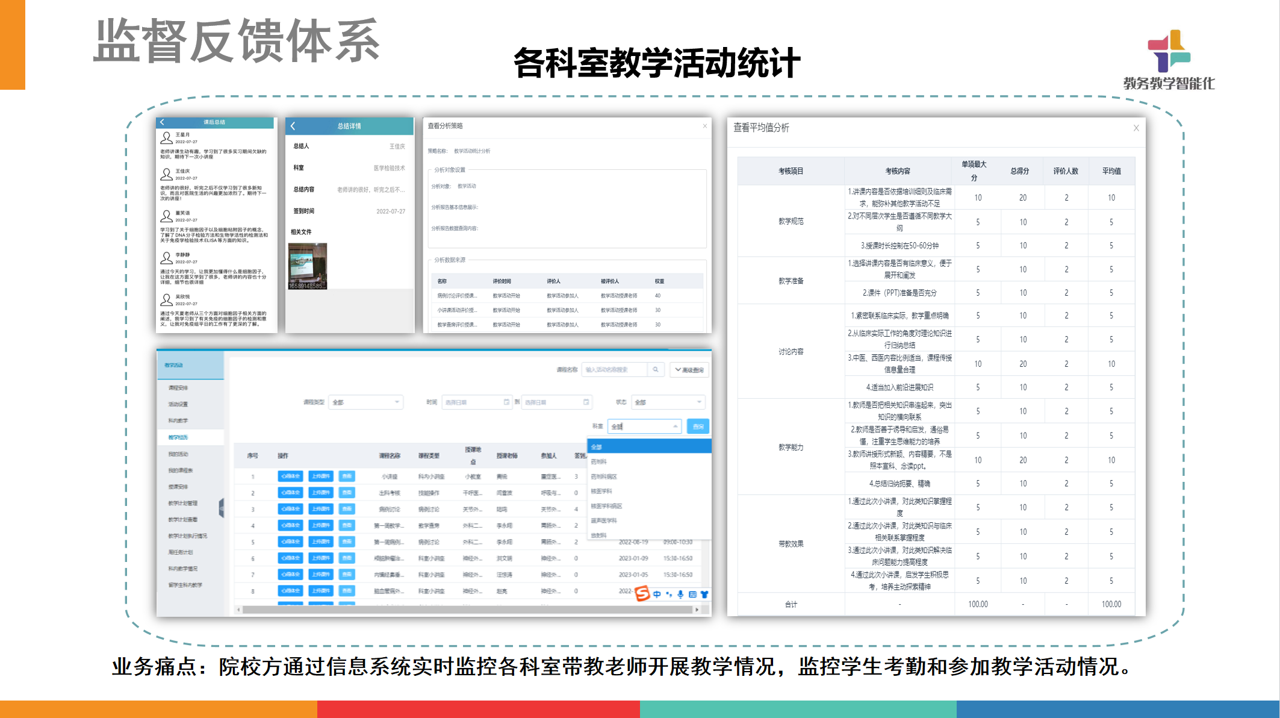This screenshot has height=718, width=1280.
Task: Click the blue 查询 query button
Action: coord(698,426)
